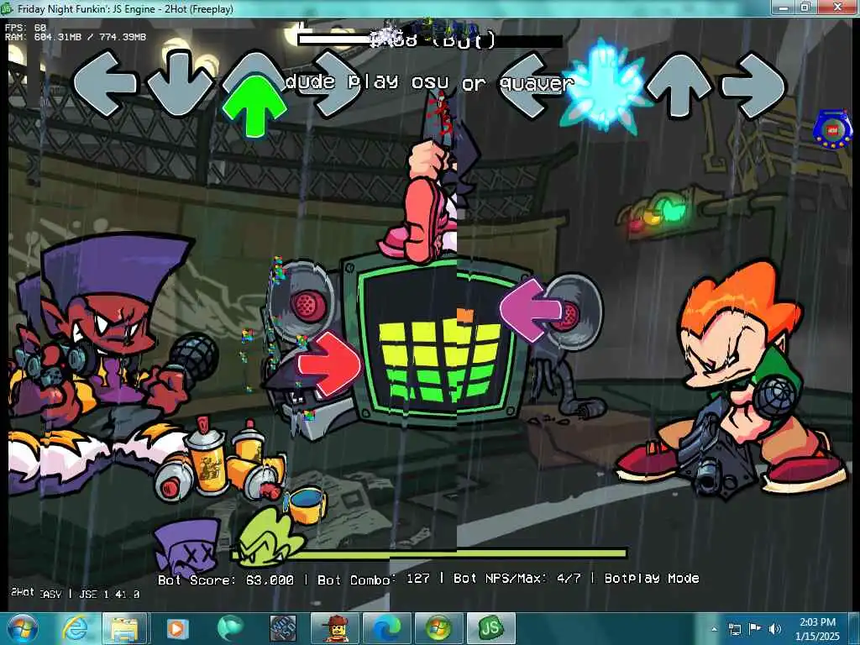
Task: Click the player's gray right arrow receptor
Action: 754,85
